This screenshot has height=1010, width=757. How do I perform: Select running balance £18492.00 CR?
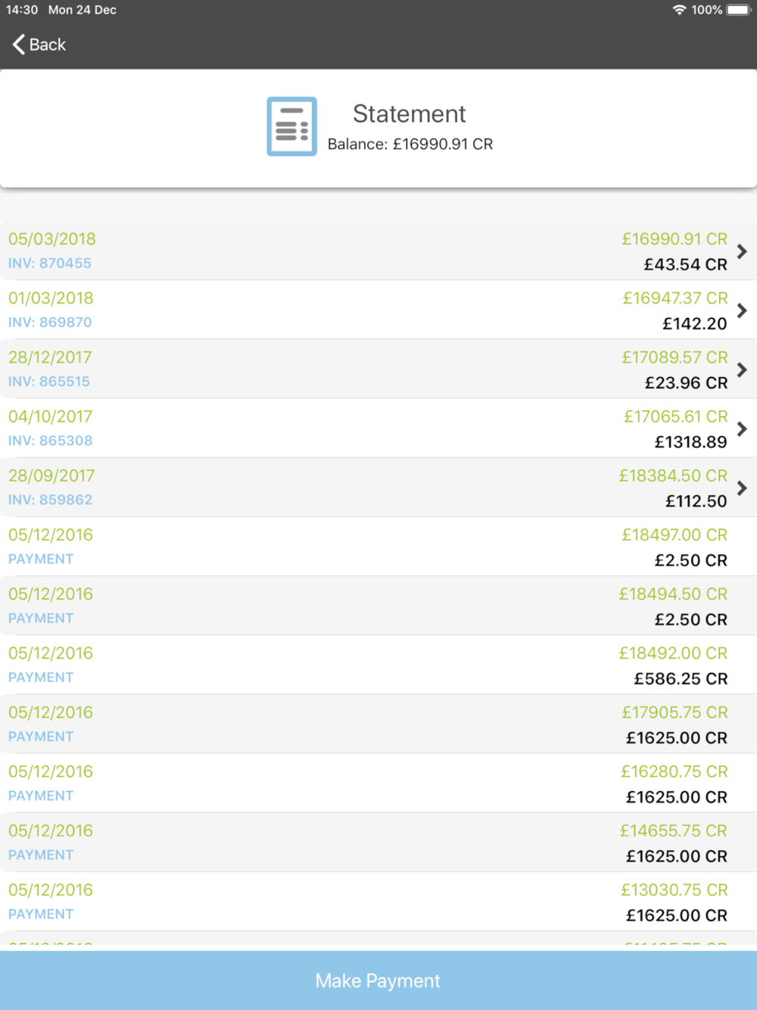coord(673,653)
